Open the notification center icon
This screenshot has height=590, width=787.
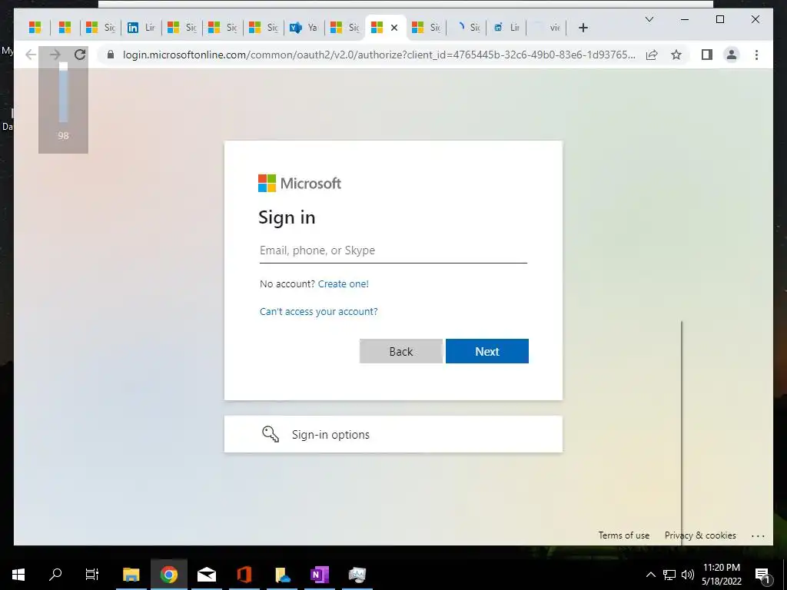coord(762,575)
